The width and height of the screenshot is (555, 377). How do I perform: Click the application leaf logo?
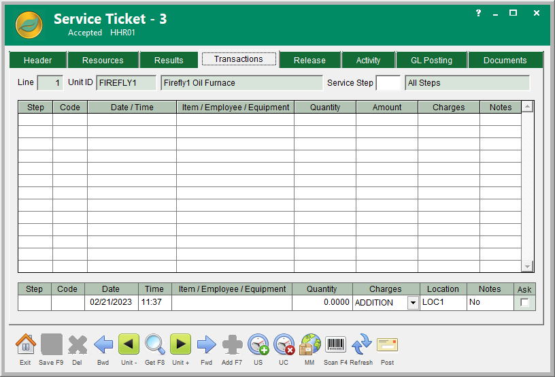[x=29, y=24]
